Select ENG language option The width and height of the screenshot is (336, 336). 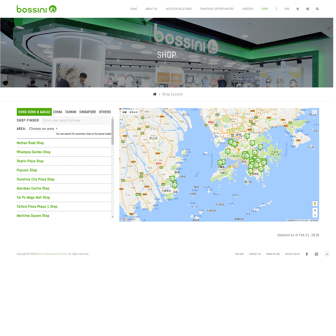click(287, 9)
